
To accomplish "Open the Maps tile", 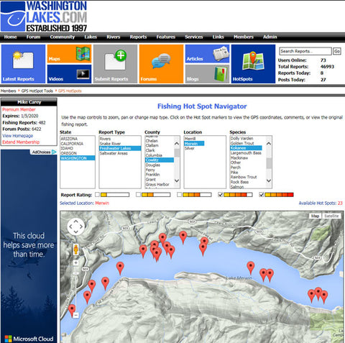I will (69, 54).
